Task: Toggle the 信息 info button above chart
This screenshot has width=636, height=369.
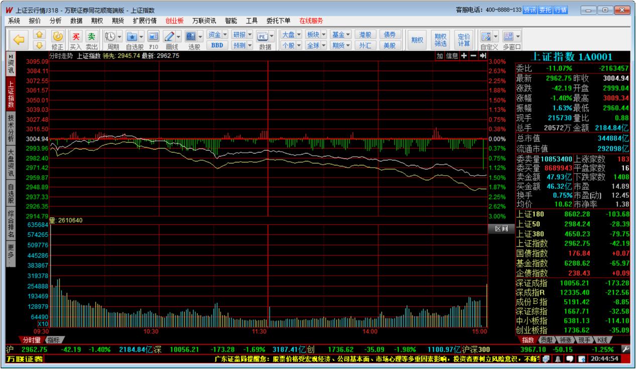Action: [x=452, y=56]
